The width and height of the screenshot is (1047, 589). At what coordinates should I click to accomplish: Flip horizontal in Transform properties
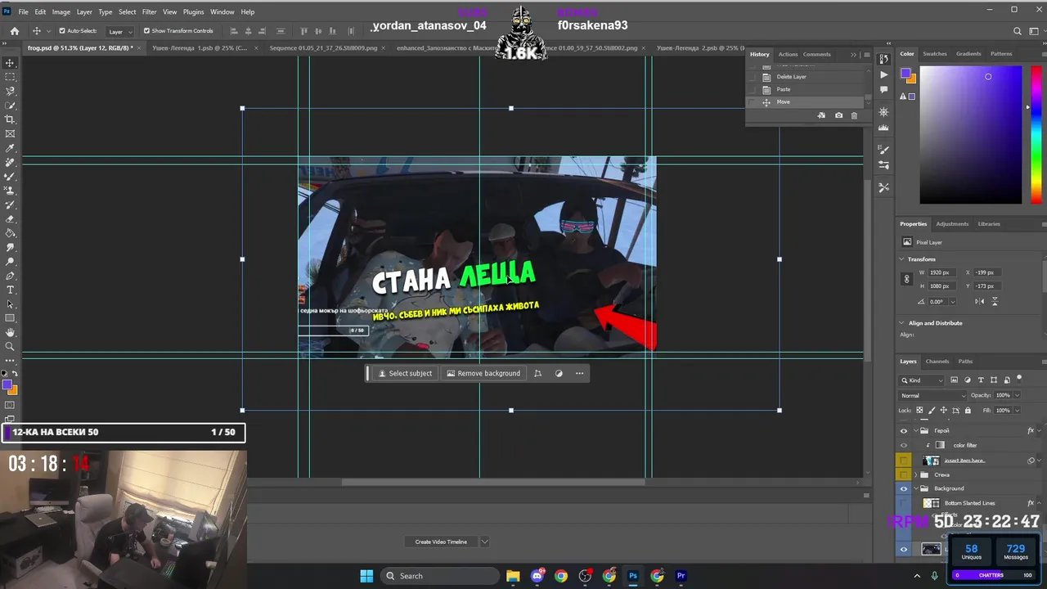979,301
